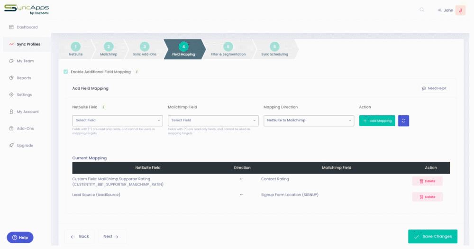Open the search magnifier icon

(422, 9)
